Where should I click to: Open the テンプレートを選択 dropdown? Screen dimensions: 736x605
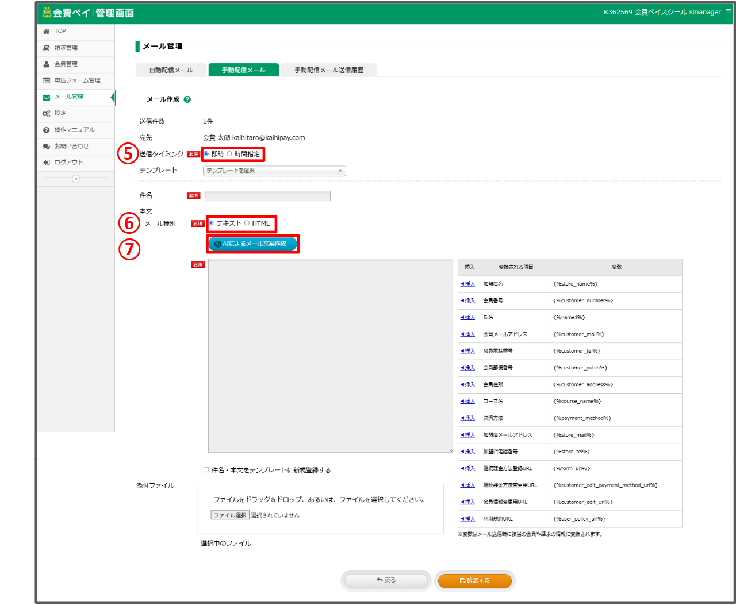[x=274, y=171]
